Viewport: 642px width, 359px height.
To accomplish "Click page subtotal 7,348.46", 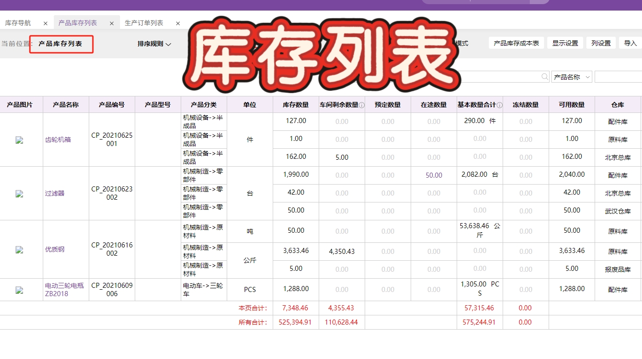I will tap(295, 308).
